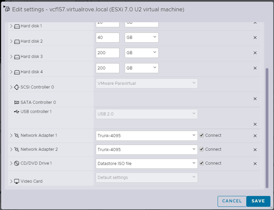The width and height of the screenshot is (274, 210).
Task: Delete Network Adapter 2 using X icon
Action: click(x=255, y=149)
